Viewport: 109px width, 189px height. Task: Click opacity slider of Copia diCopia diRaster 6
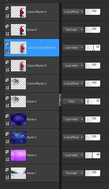[x=93, y=48]
